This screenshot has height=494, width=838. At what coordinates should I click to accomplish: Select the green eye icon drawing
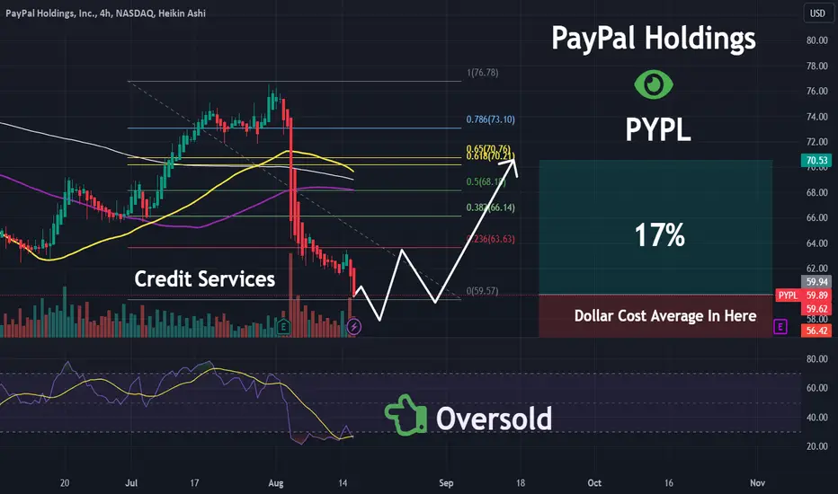pyautogui.click(x=653, y=84)
